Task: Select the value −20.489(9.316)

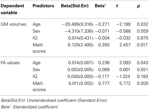Action: point(77,24)
